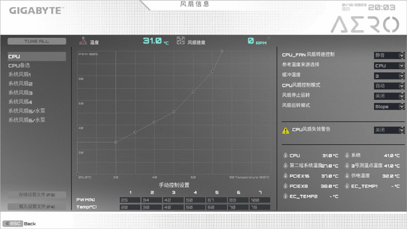Click the CPU temperature sensor icon

click(x=285, y=155)
